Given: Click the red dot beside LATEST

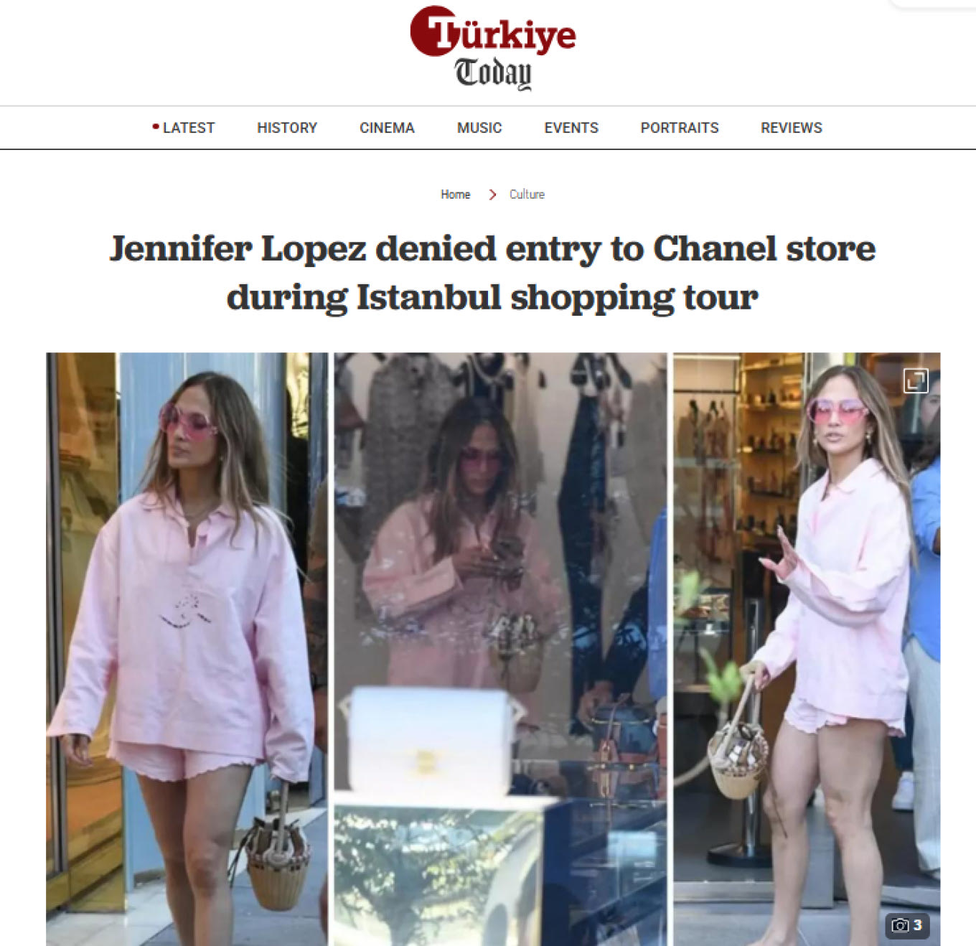Looking at the screenshot, I should point(155,127).
